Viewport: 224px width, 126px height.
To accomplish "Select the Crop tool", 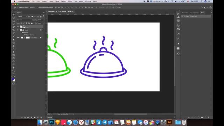I will coord(14,30).
